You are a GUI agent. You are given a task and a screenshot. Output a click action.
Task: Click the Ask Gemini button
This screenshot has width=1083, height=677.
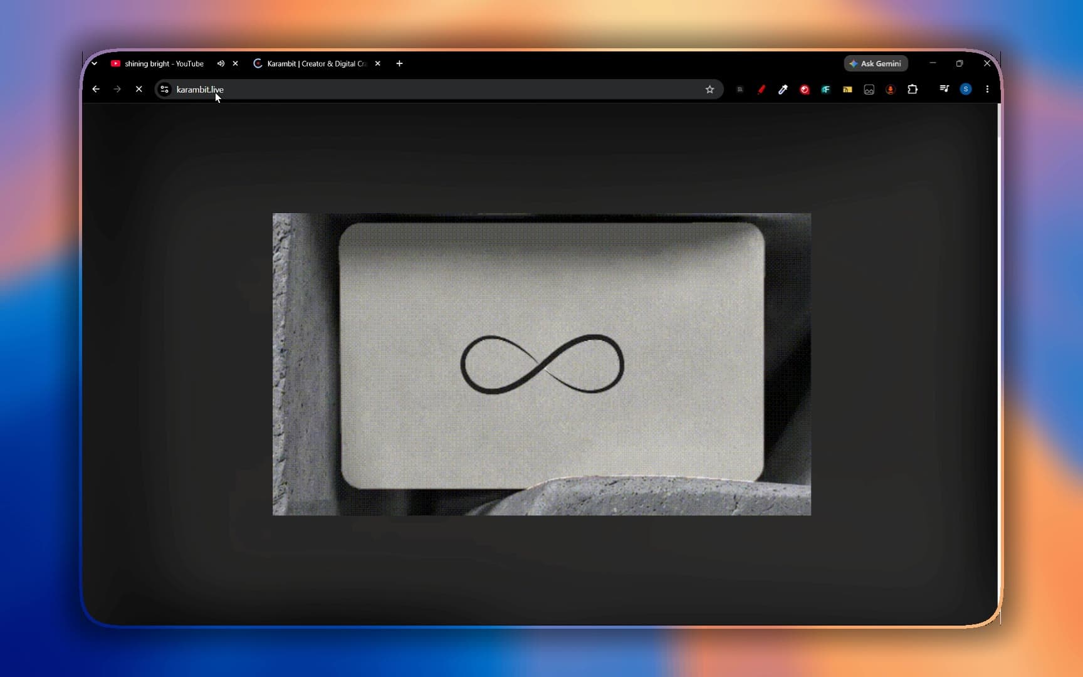pyautogui.click(x=876, y=63)
